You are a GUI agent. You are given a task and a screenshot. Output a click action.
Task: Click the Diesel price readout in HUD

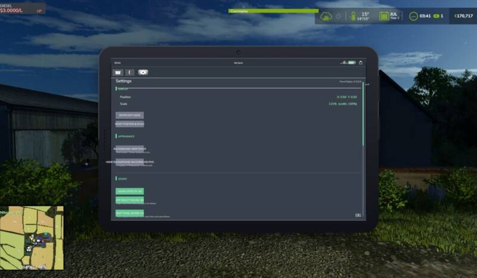click(21, 8)
